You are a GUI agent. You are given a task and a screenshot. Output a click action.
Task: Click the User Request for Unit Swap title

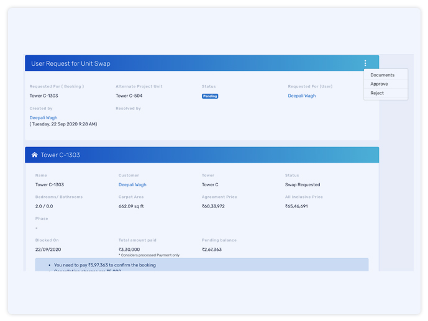coord(71,63)
